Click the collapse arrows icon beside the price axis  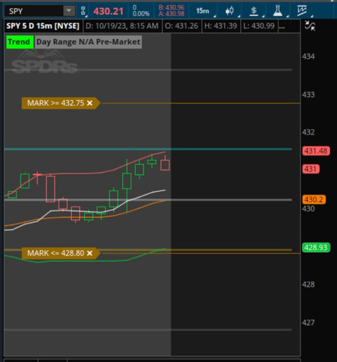[310, 25]
